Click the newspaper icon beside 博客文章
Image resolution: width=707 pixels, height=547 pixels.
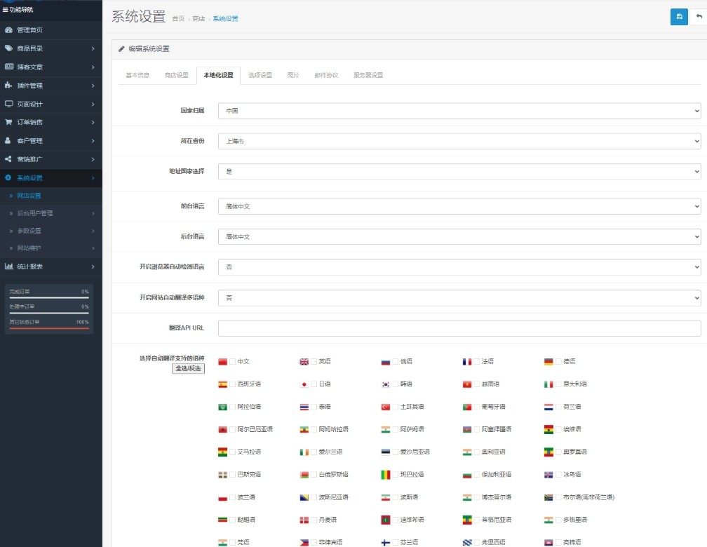click(9, 67)
